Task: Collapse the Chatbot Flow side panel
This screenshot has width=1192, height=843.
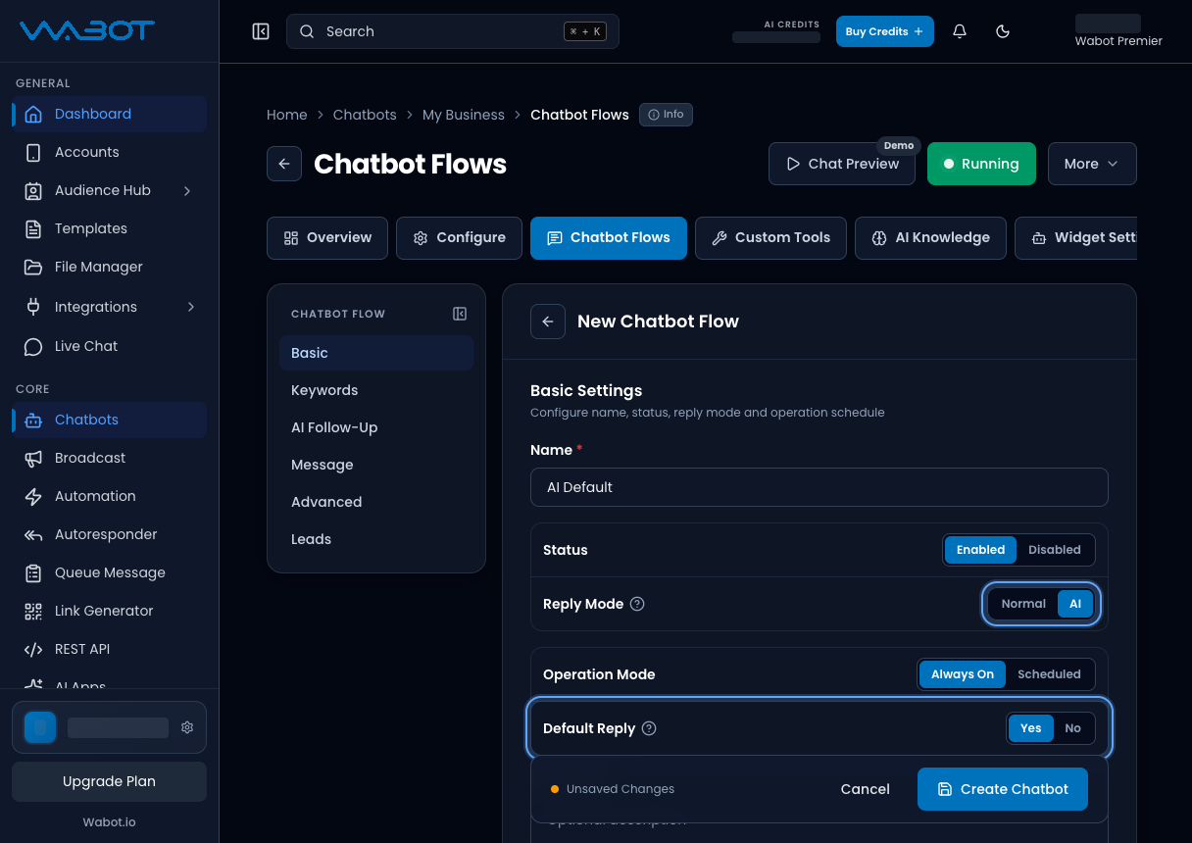Action: coord(460,314)
